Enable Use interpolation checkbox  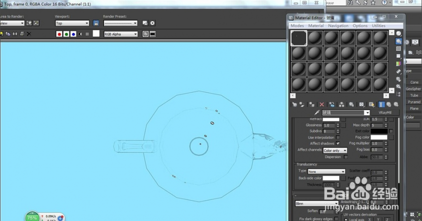338,137
